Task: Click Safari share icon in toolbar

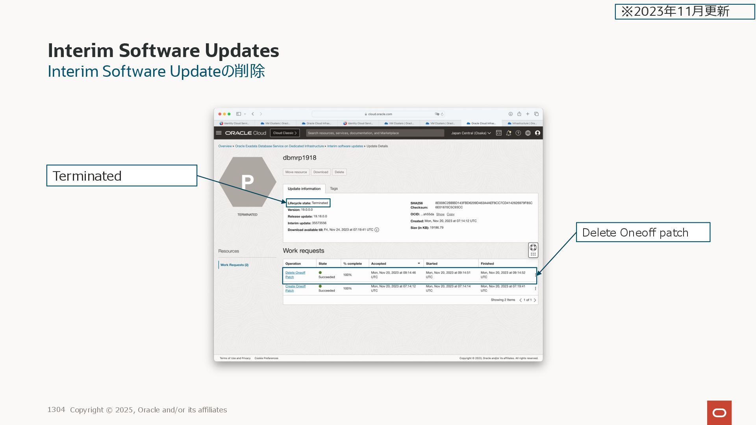Action: tap(519, 114)
